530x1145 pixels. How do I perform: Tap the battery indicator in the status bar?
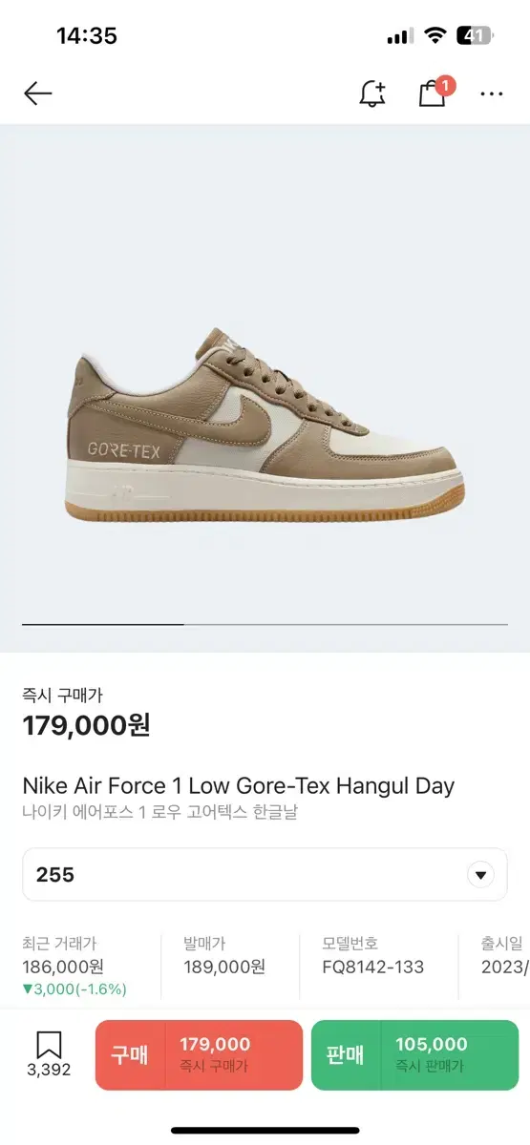pos(475,36)
